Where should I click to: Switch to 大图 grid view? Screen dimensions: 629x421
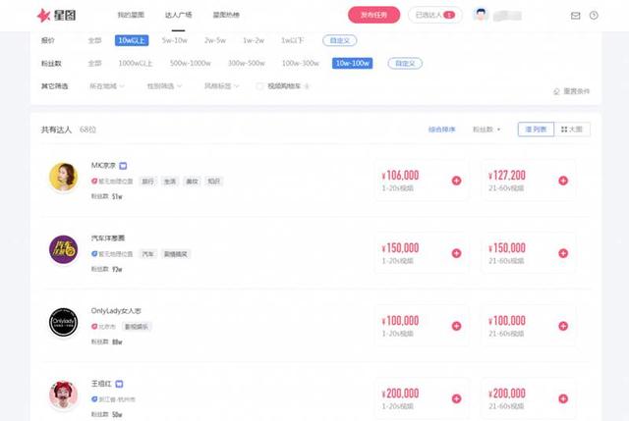[x=572, y=130]
